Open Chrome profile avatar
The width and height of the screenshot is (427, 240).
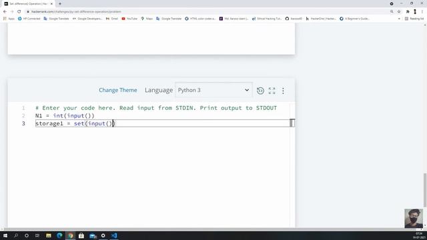tap(415, 12)
